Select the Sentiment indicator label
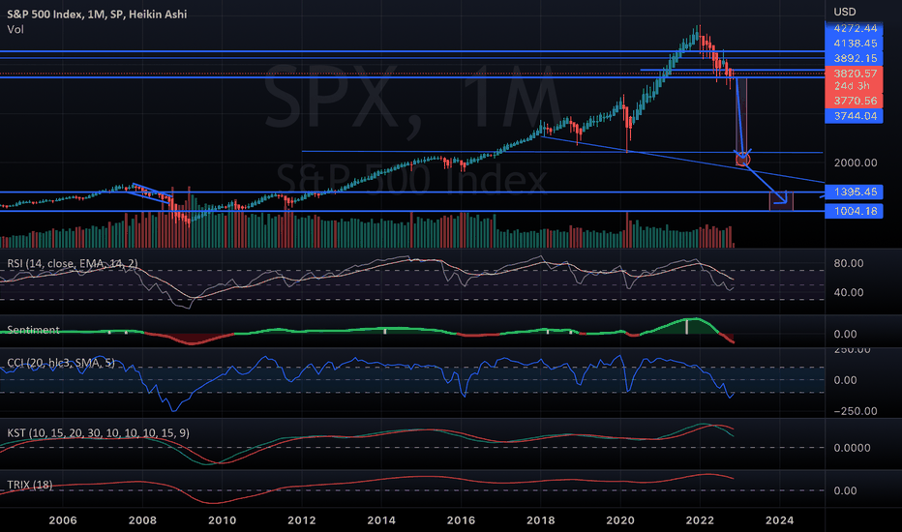Screen dimensions: 902x532 tap(33, 330)
